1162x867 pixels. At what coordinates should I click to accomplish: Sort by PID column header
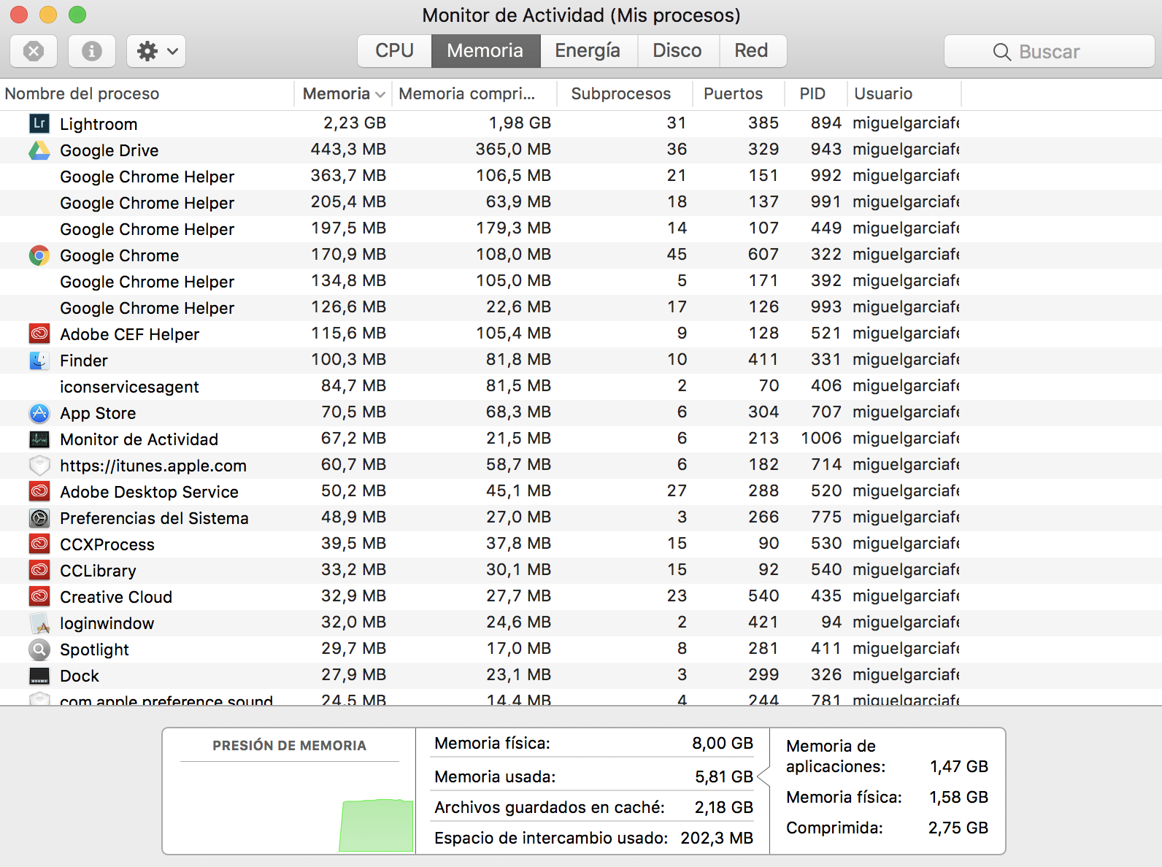[815, 93]
